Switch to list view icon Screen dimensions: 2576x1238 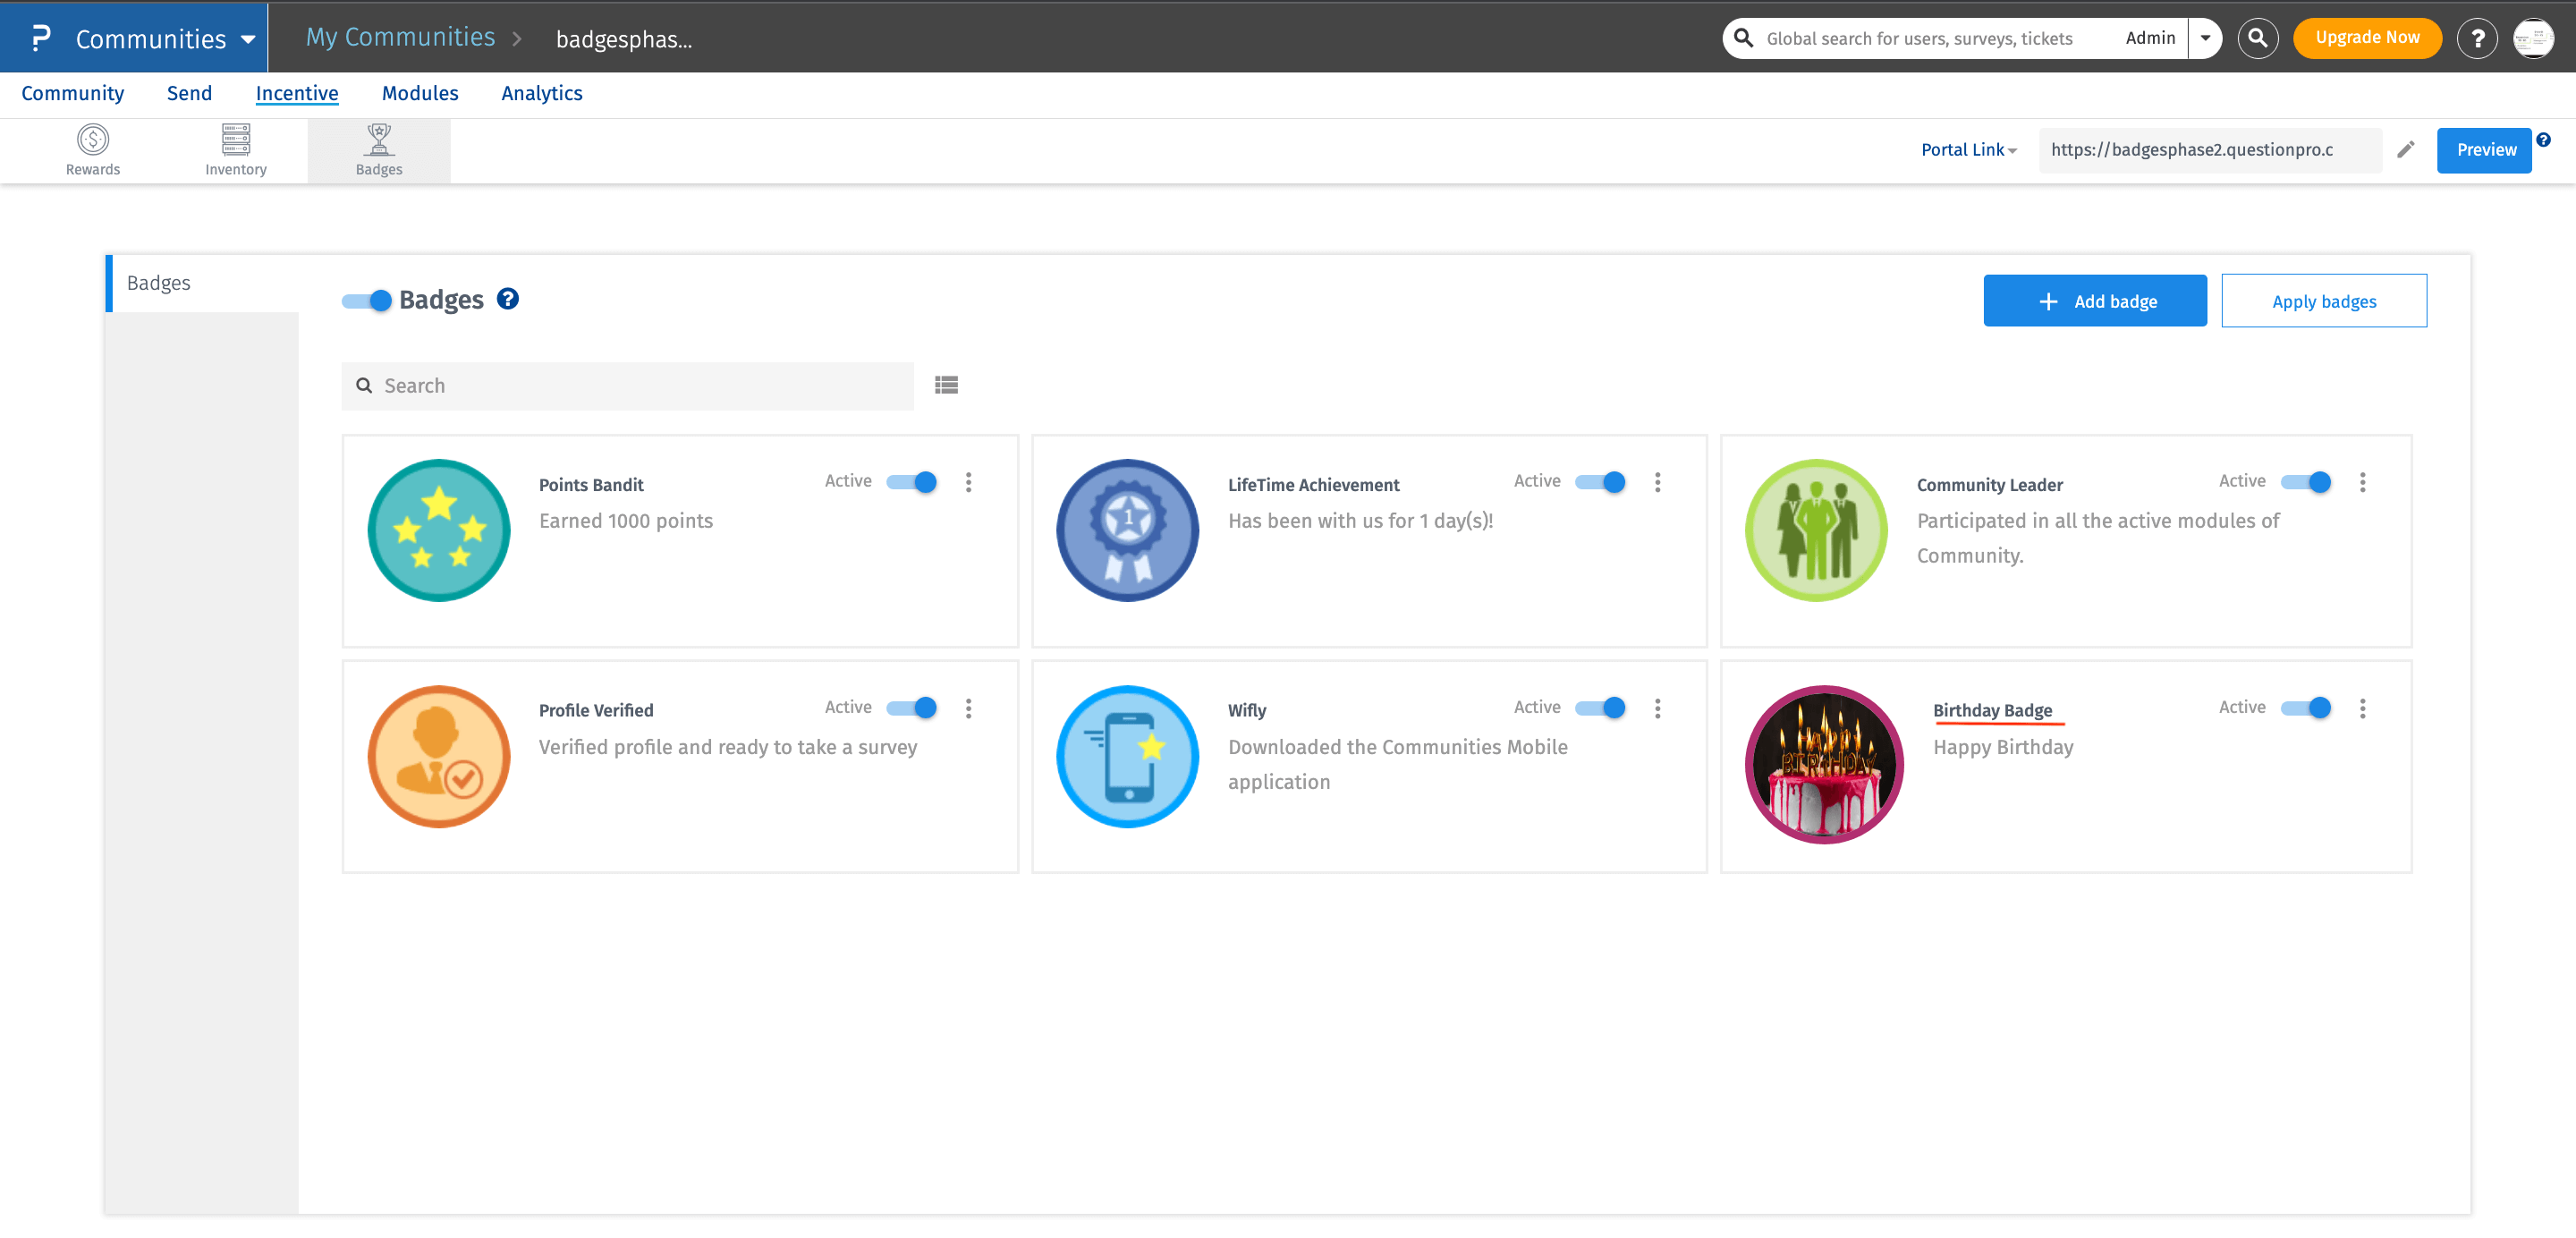[946, 385]
